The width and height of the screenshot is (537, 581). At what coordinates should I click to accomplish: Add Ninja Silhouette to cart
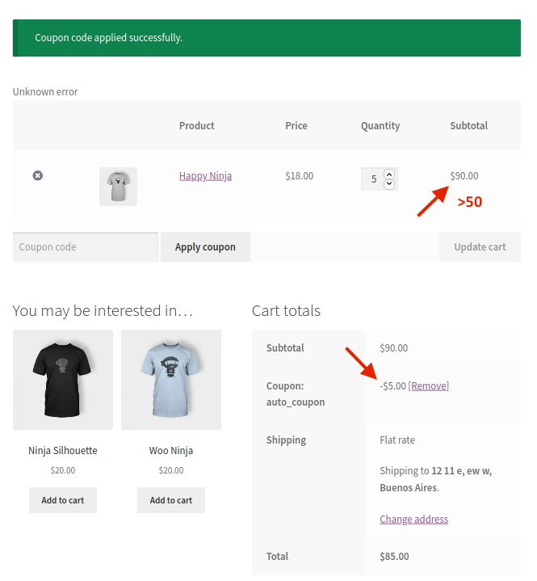click(63, 500)
